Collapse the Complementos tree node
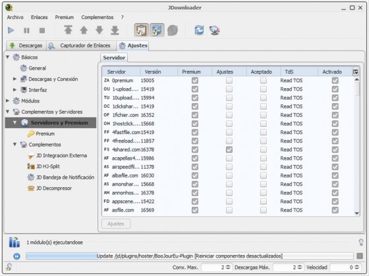 pyautogui.click(x=14, y=145)
